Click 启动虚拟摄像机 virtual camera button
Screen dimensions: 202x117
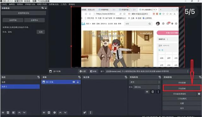[x=180, y=94]
